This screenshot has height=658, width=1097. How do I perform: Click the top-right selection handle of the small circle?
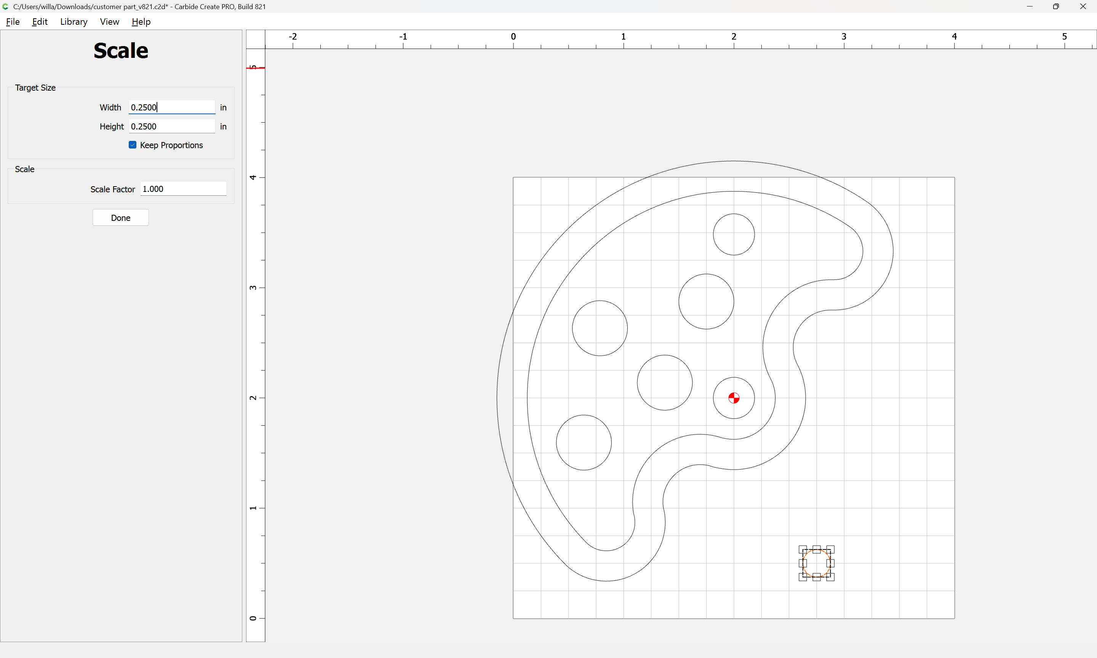(x=830, y=549)
